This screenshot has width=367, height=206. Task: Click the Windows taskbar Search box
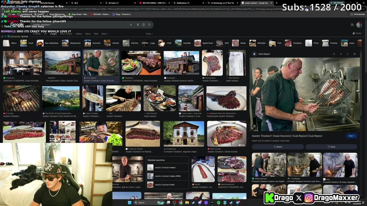[x=149, y=203]
